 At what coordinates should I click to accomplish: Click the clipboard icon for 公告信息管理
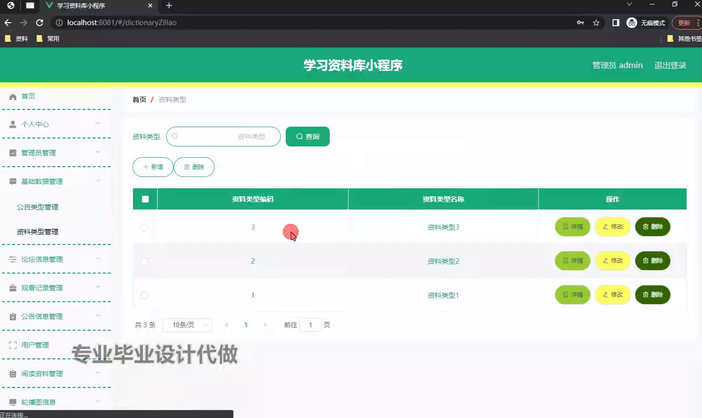tap(13, 316)
